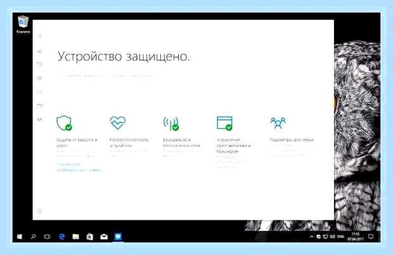
Task: Open 'Параметры для семьи' label
Action: tap(292, 140)
